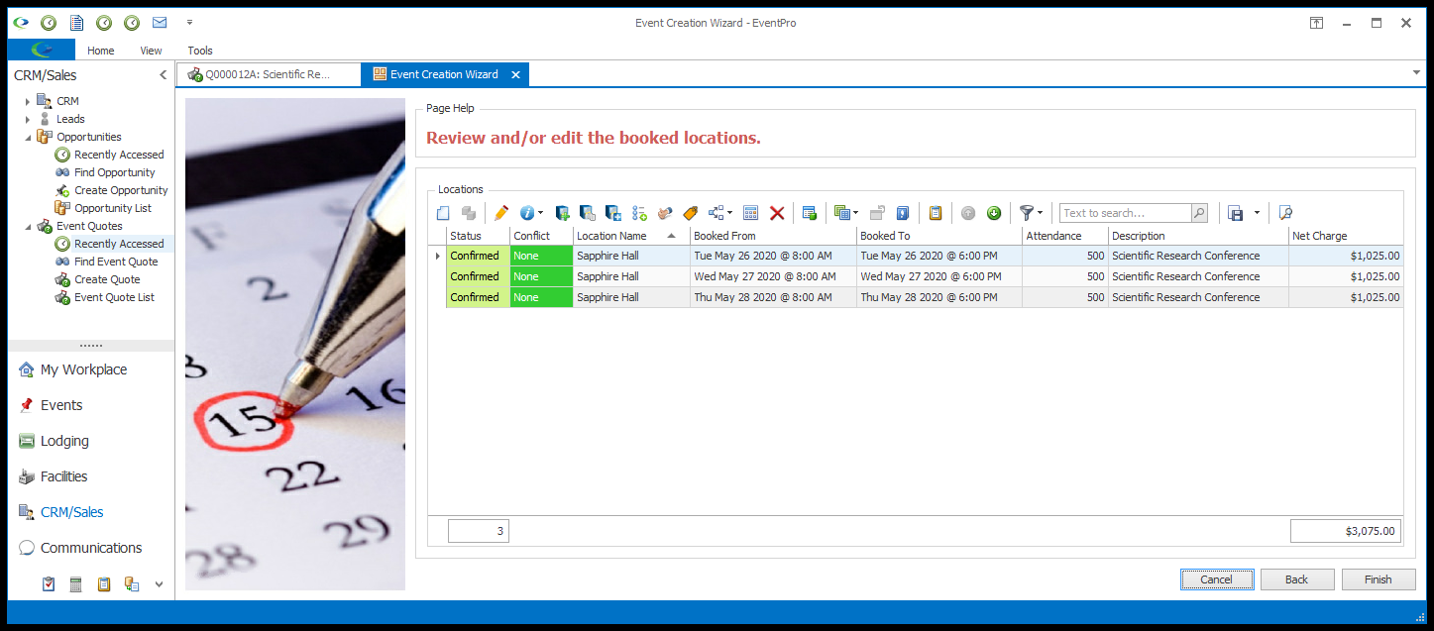The width and height of the screenshot is (1434, 631).
Task: Collapse the Opportunities tree node
Action: (x=28, y=137)
